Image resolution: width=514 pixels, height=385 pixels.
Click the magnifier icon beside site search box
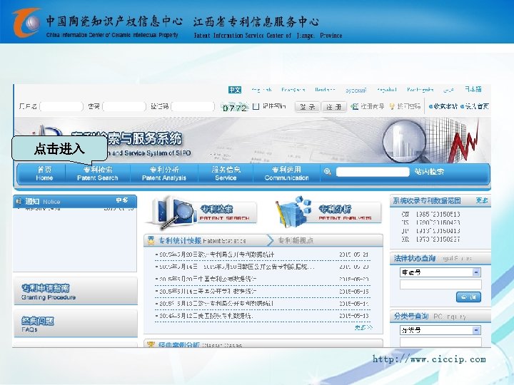point(327,172)
